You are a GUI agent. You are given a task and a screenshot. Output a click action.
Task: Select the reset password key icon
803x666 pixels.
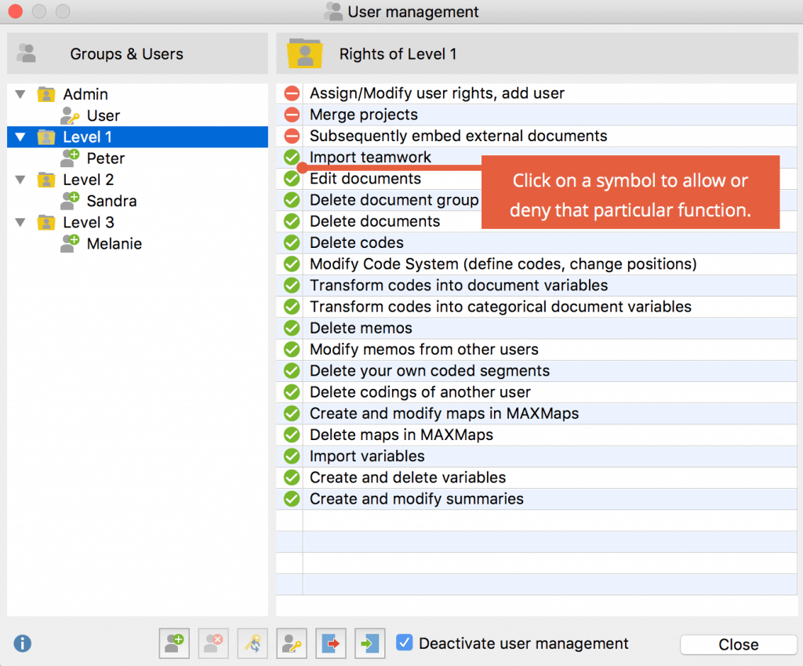[x=252, y=643]
